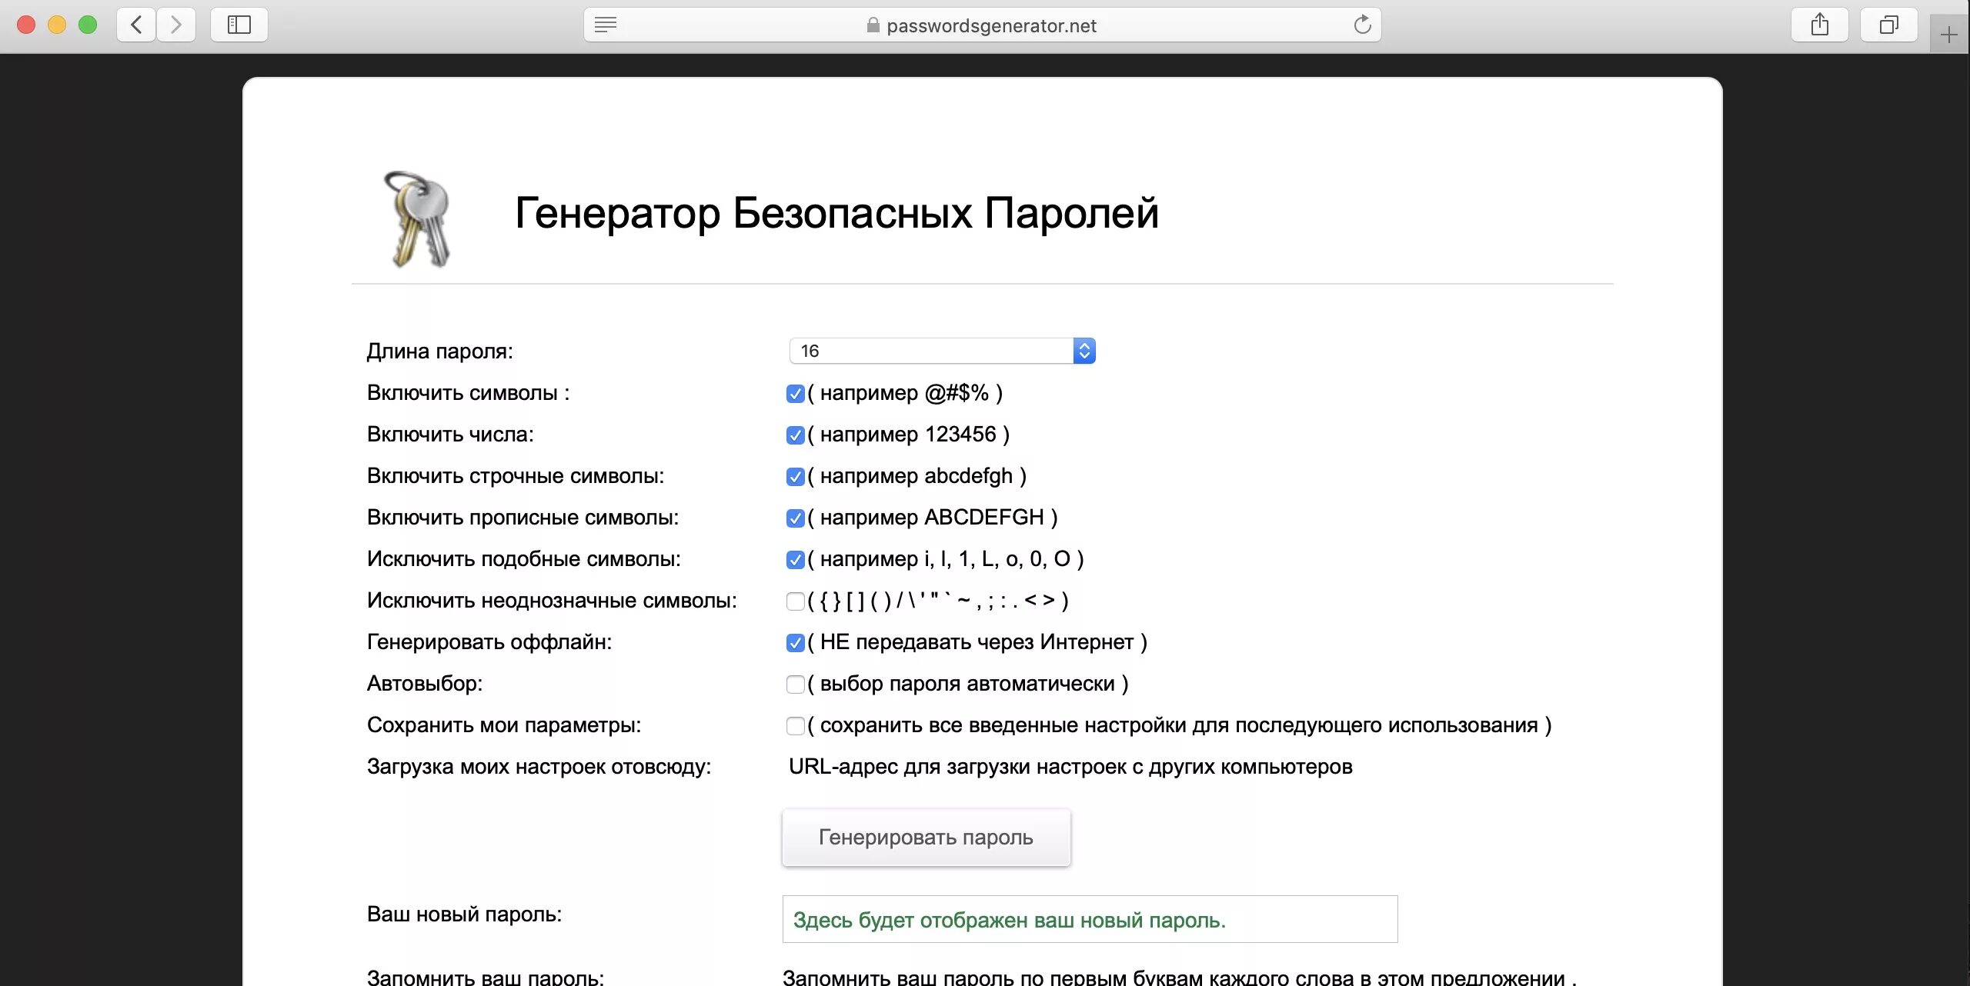
Task: Click the new password output field
Action: pyautogui.click(x=1090, y=919)
